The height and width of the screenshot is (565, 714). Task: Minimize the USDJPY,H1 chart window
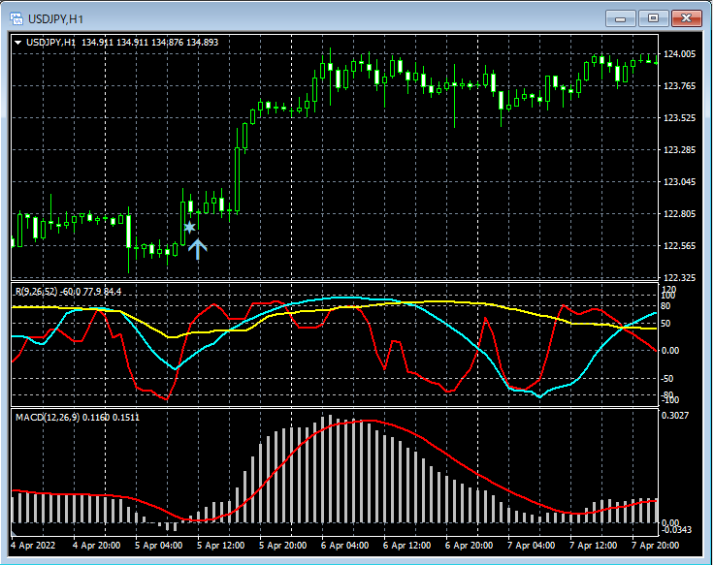coord(622,18)
